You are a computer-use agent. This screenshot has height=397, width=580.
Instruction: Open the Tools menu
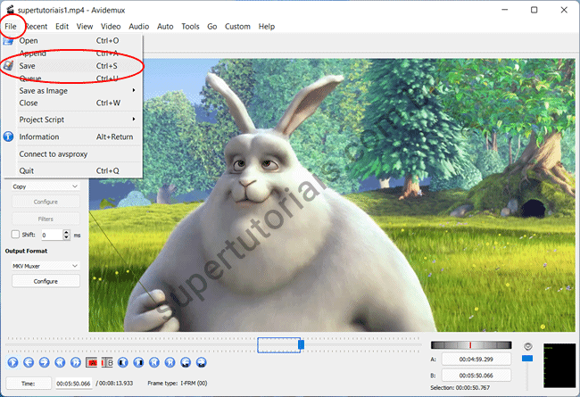click(x=190, y=27)
